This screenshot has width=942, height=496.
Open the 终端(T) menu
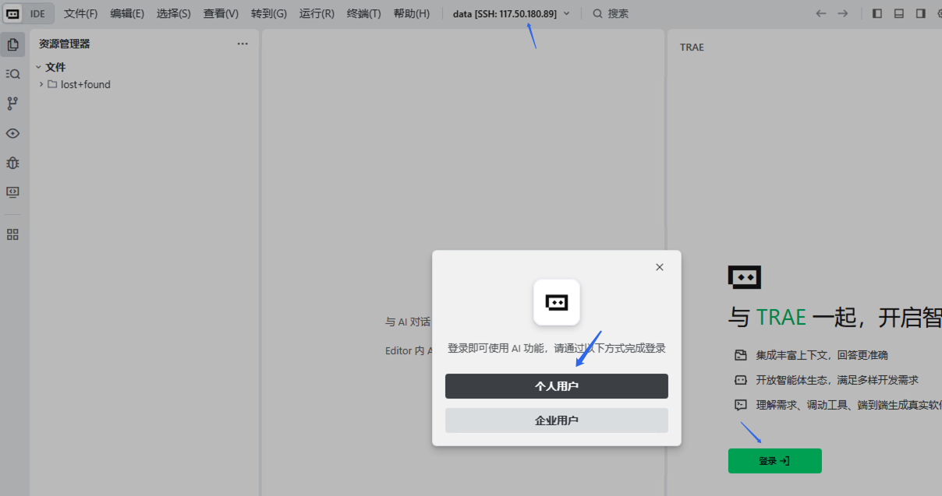coord(363,13)
